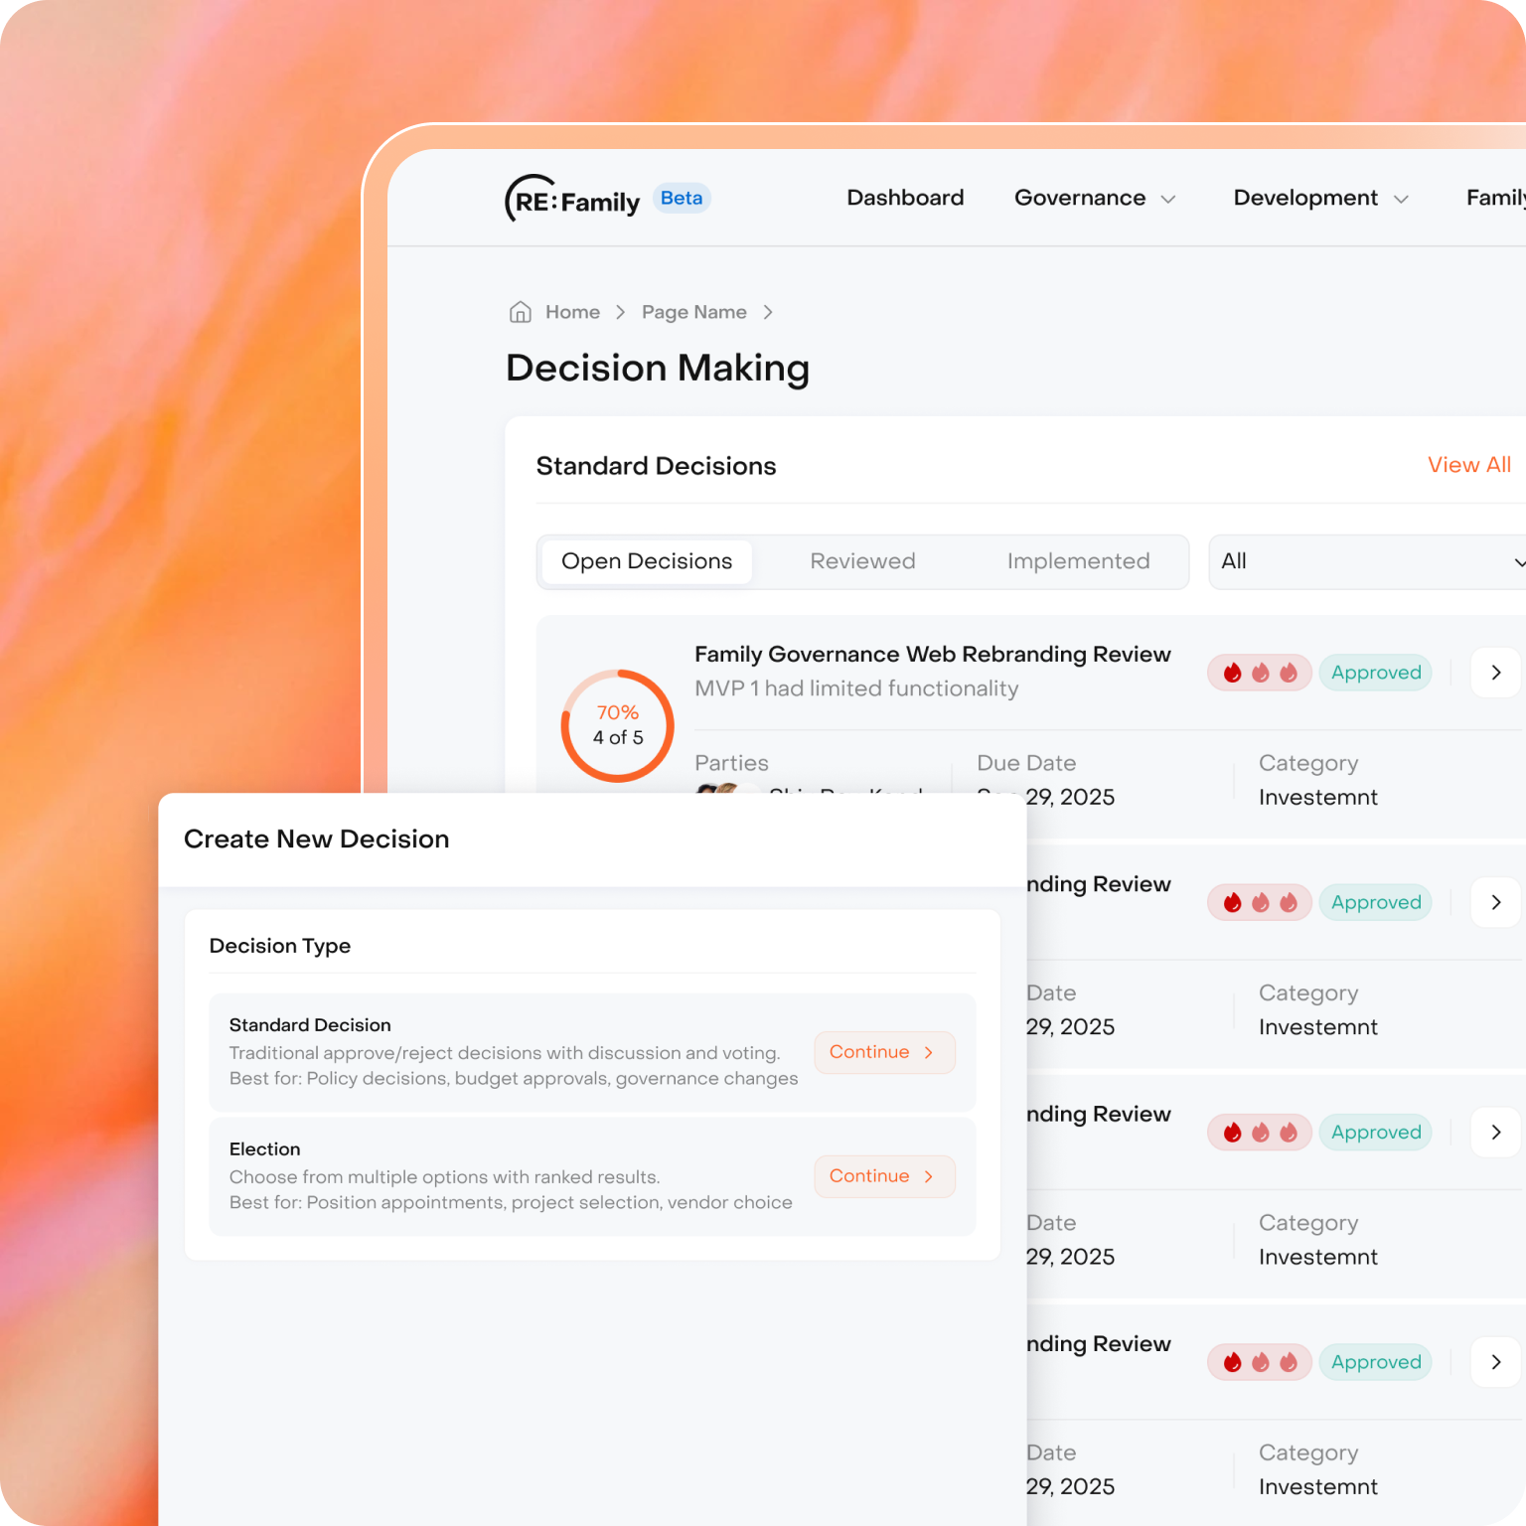Open second decision with arrow button
The width and height of the screenshot is (1526, 1526).
[1496, 902]
